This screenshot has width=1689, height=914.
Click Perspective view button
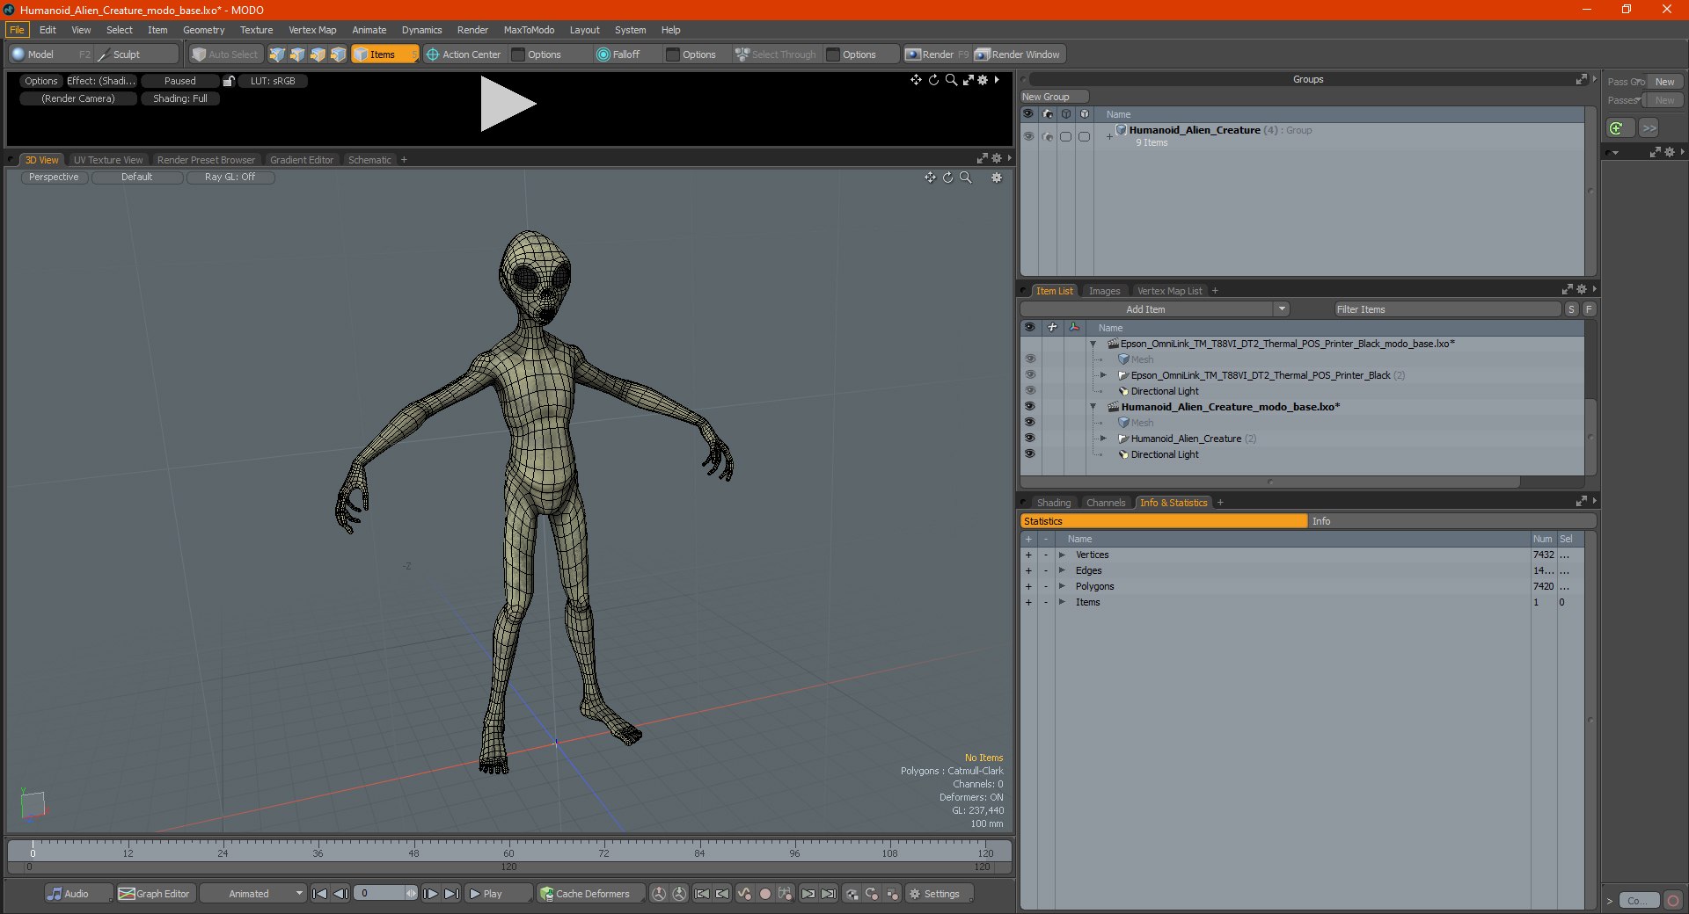[x=54, y=178]
